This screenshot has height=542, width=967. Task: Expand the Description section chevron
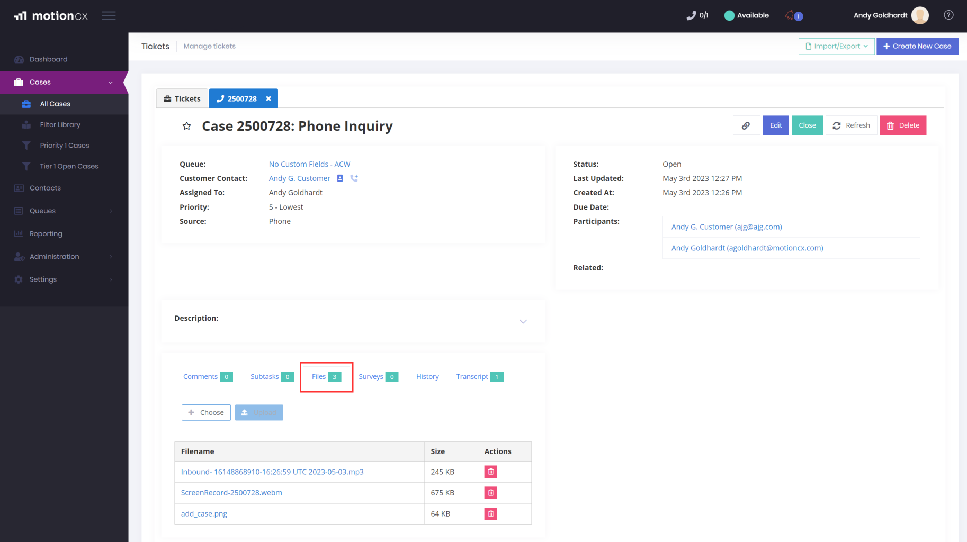tap(523, 321)
